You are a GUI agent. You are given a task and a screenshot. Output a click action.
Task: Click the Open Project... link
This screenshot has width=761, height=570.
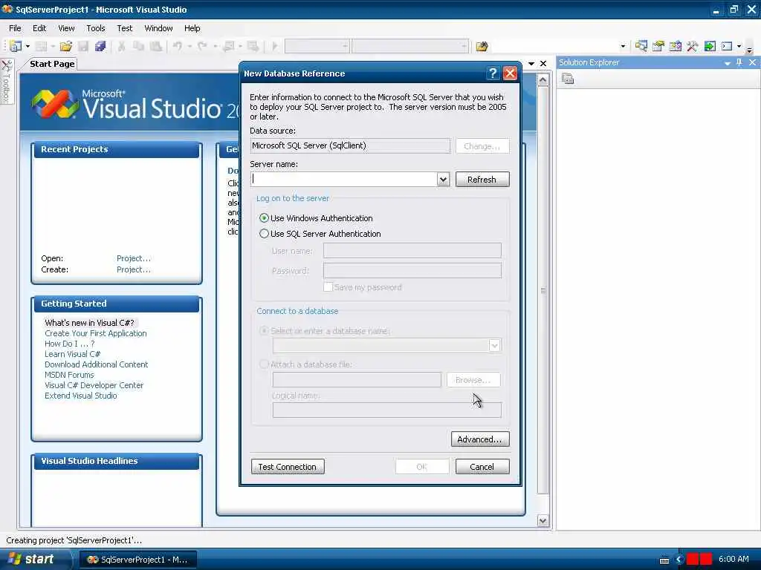(x=134, y=258)
